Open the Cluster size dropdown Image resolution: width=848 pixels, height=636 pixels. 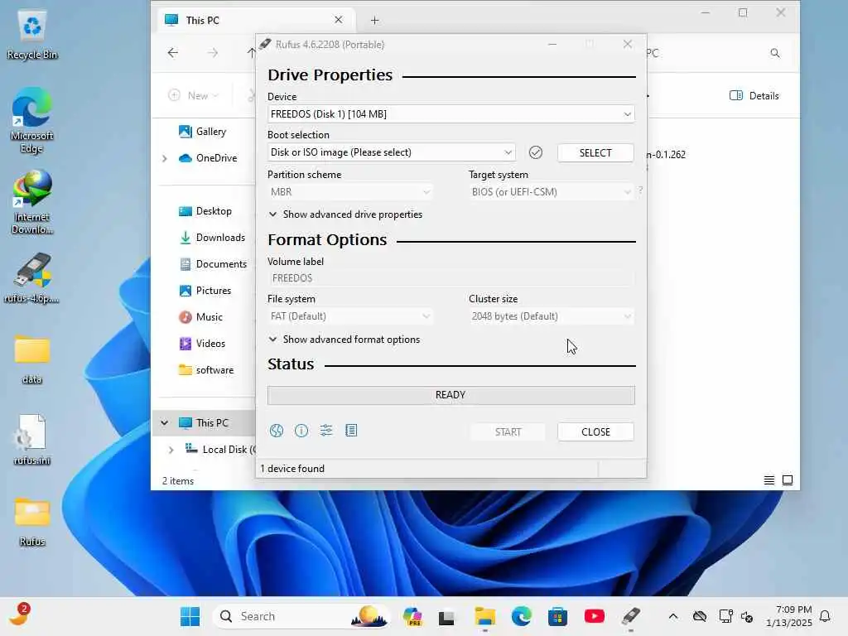click(x=551, y=316)
